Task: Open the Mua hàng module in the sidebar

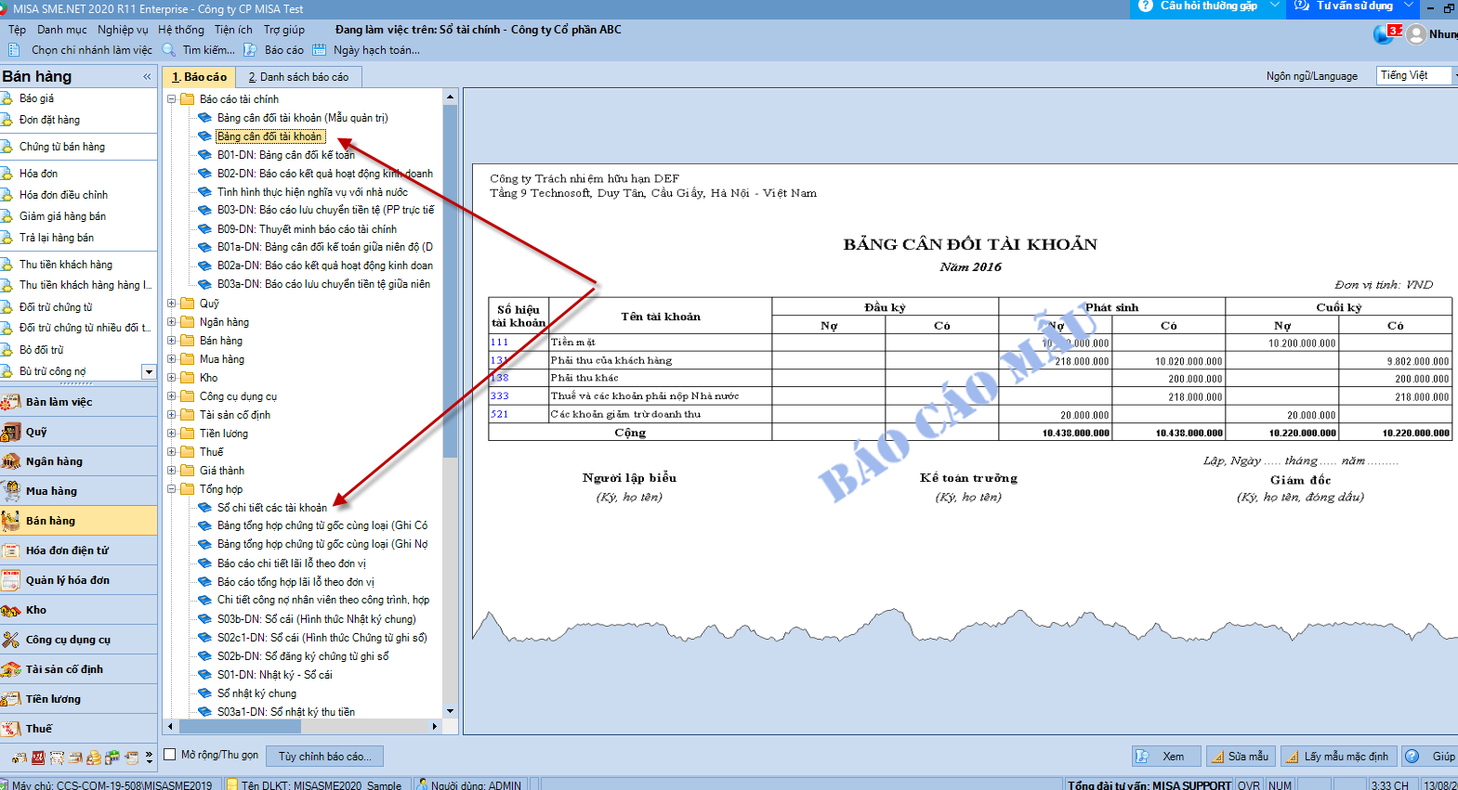Action: pyautogui.click(x=79, y=491)
